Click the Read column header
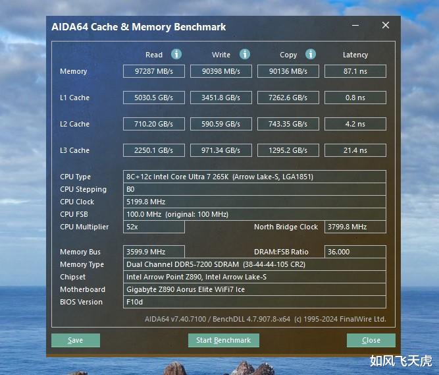Image resolution: width=439 pixels, height=375 pixels. (x=154, y=55)
